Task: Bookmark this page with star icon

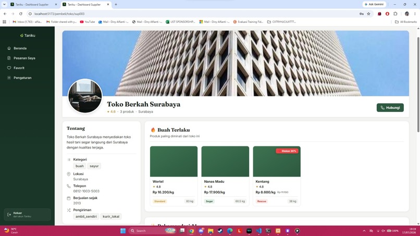Action: click(x=368, y=14)
